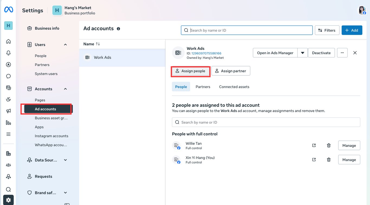Screen dimensions: 370x205
Task: Click the Assign people button
Action: tap(191, 71)
